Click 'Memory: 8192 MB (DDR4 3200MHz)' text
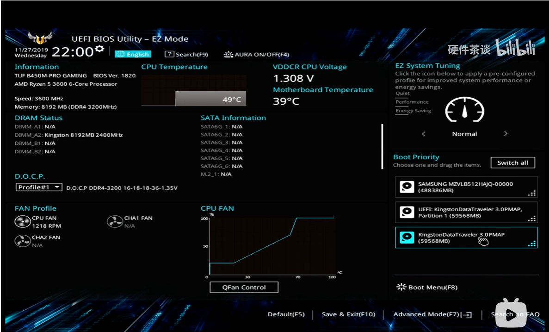549x332 pixels. 66,107
